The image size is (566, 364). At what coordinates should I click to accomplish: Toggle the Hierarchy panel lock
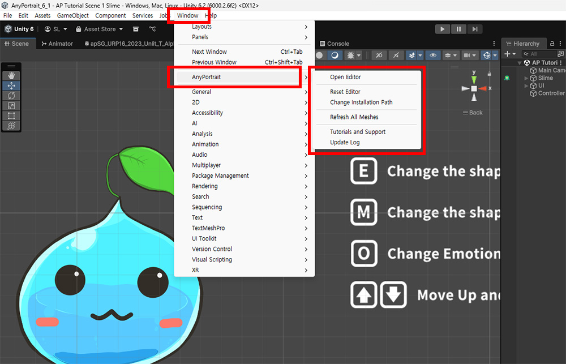point(553,44)
